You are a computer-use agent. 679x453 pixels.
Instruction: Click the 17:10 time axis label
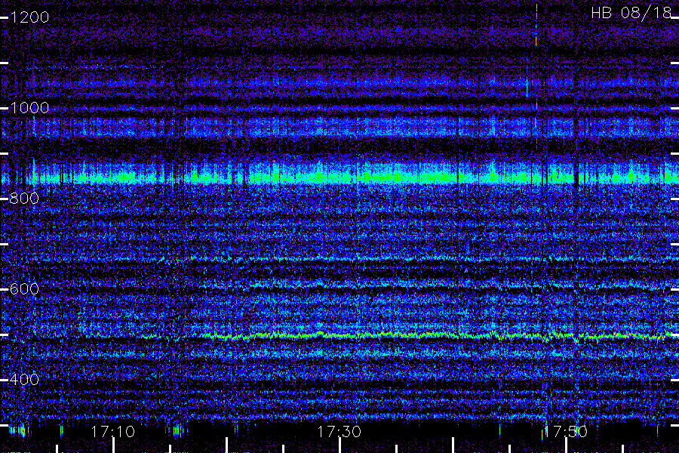113,432
